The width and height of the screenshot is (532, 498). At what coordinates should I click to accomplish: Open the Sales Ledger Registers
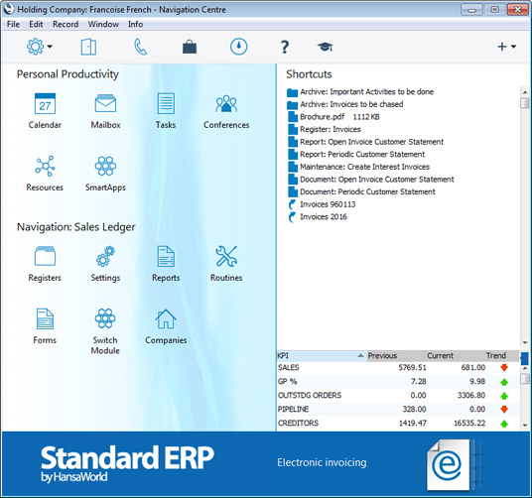pos(45,256)
